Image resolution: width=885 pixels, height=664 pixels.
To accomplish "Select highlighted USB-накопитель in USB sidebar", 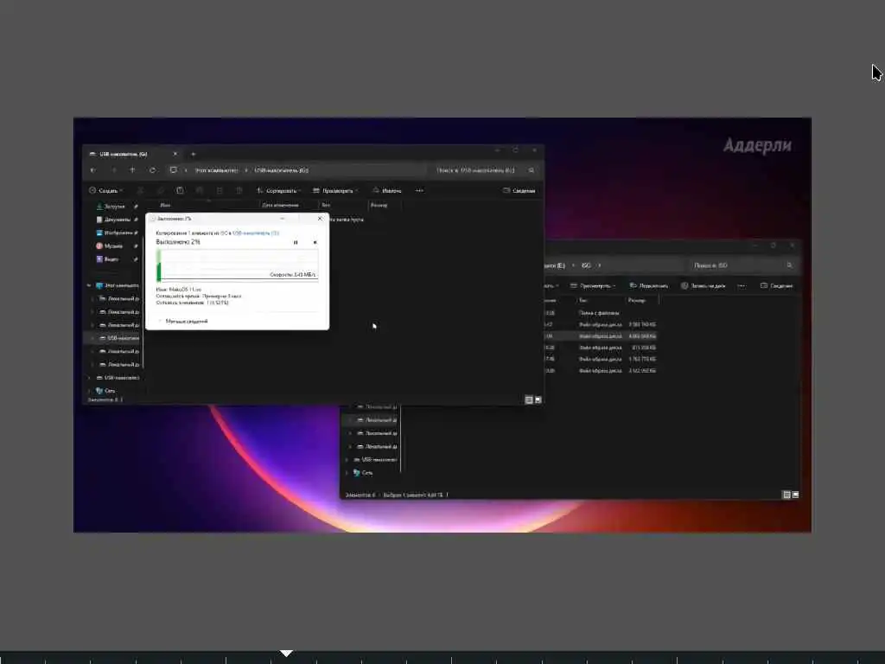I will pyautogui.click(x=113, y=338).
